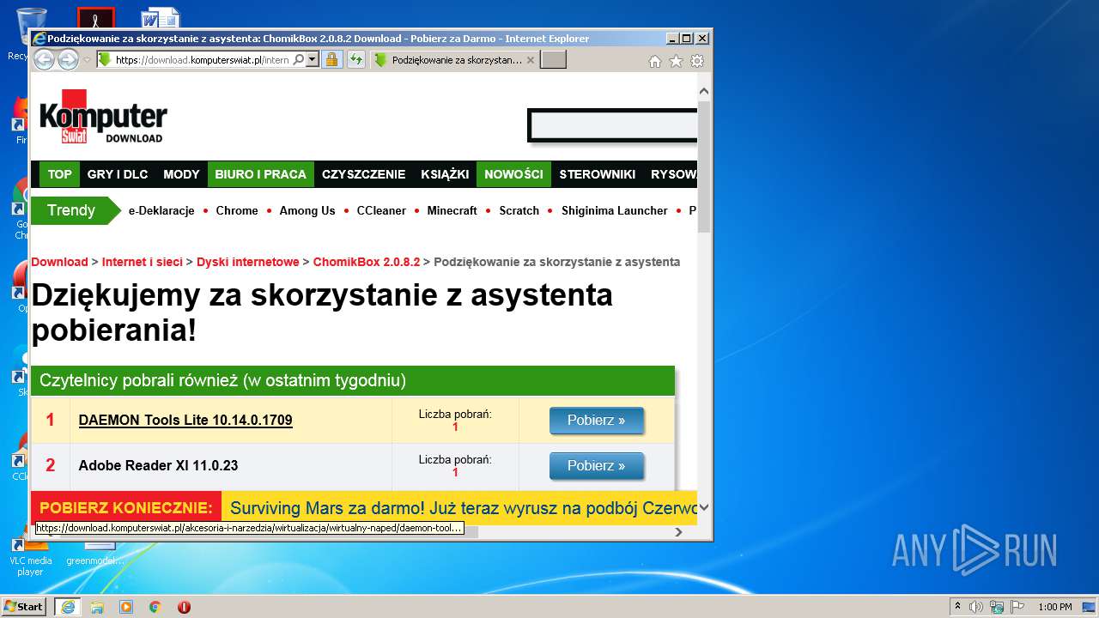Click the Surviving Mars za darmo banner
Screen dimensions: 1099x618
click(x=463, y=508)
